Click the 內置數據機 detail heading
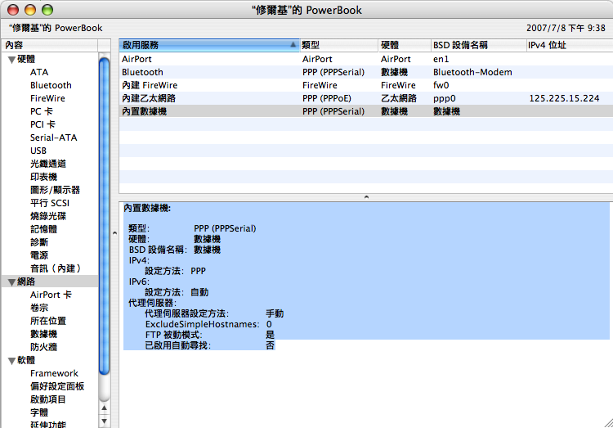The image size is (613, 428). pos(147,209)
